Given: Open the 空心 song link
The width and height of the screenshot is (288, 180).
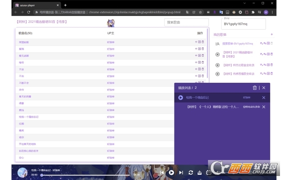Looking at the screenshot, I should [x=21, y=158].
